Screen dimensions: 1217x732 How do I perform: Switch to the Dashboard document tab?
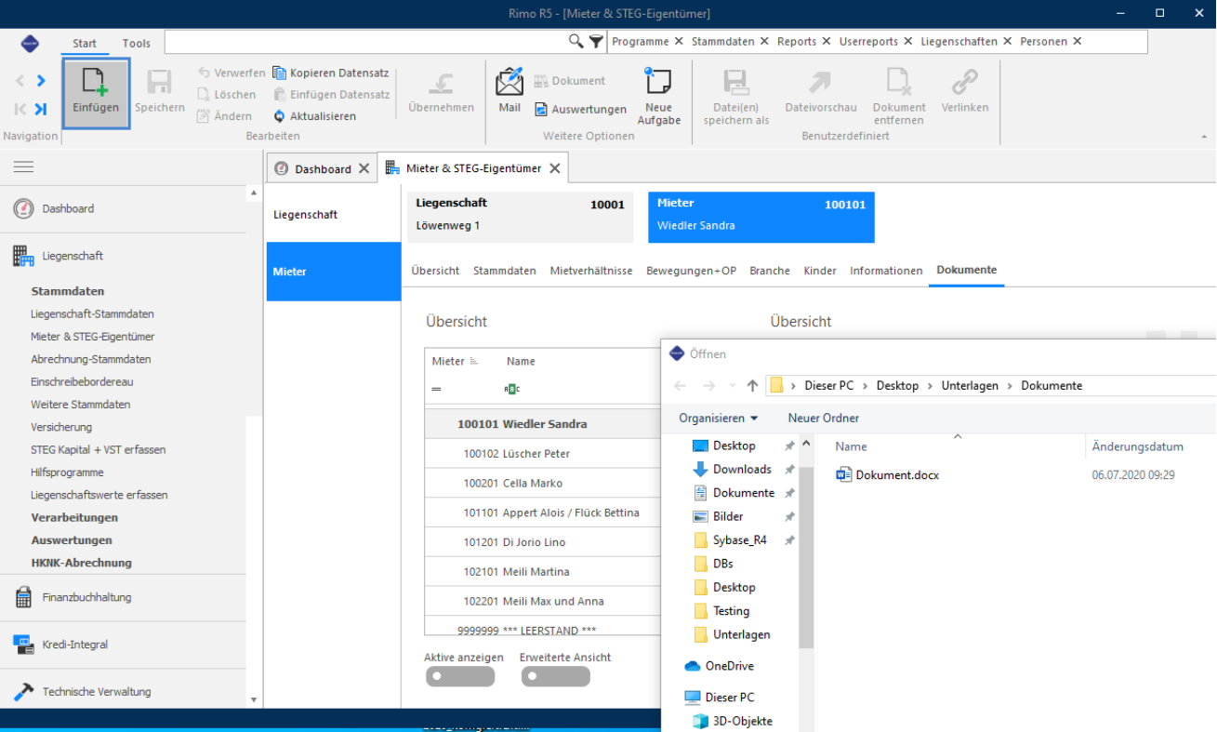(x=321, y=168)
